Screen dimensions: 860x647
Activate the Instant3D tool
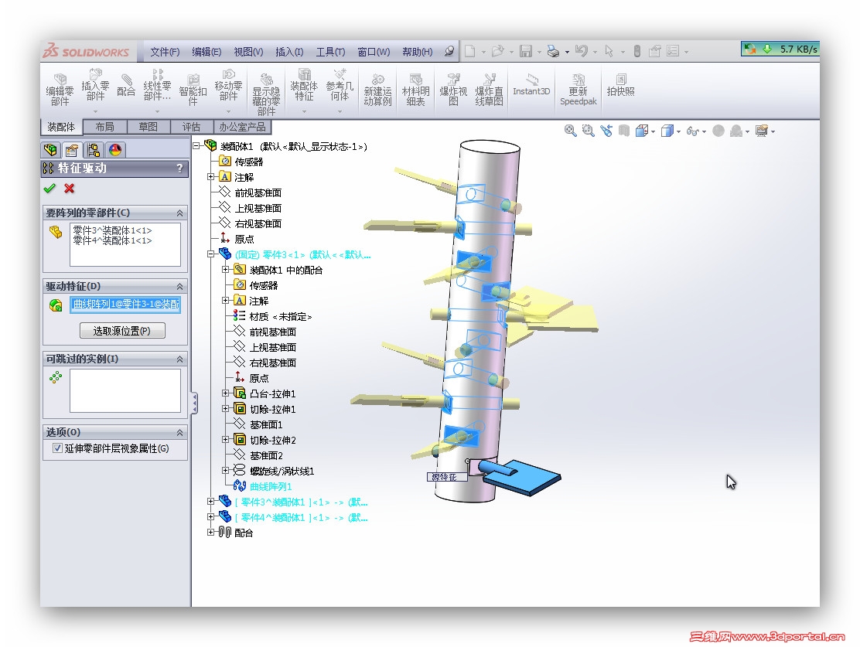pos(531,85)
